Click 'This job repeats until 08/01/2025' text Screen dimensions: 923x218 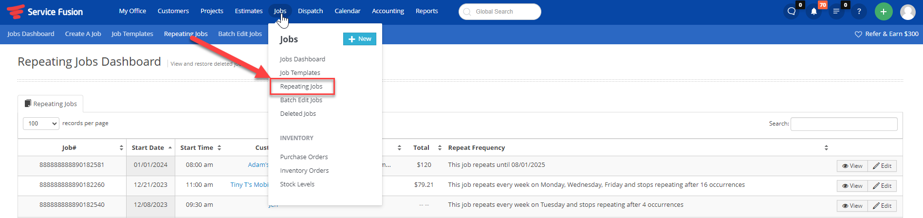coord(497,165)
